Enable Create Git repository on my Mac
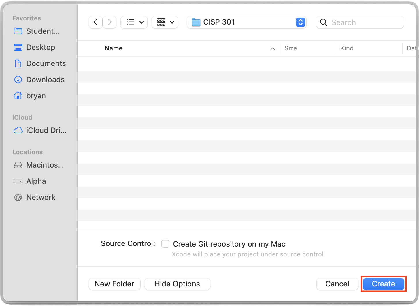 click(165, 244)
